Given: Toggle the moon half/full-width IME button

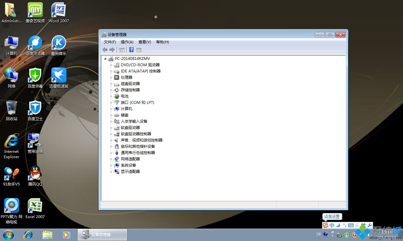Looking at the screenshot, I should [338, 225].
